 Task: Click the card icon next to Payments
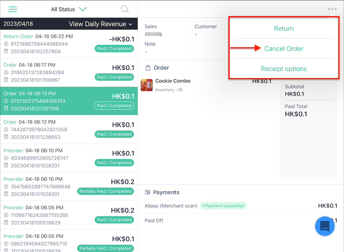(147, 192)
